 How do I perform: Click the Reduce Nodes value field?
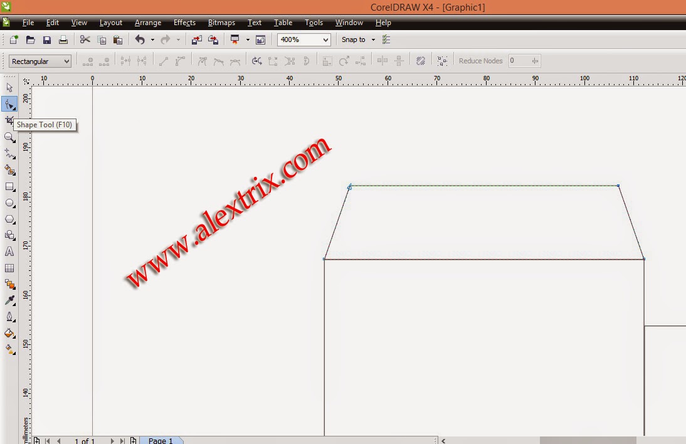[x=519, y=61]
